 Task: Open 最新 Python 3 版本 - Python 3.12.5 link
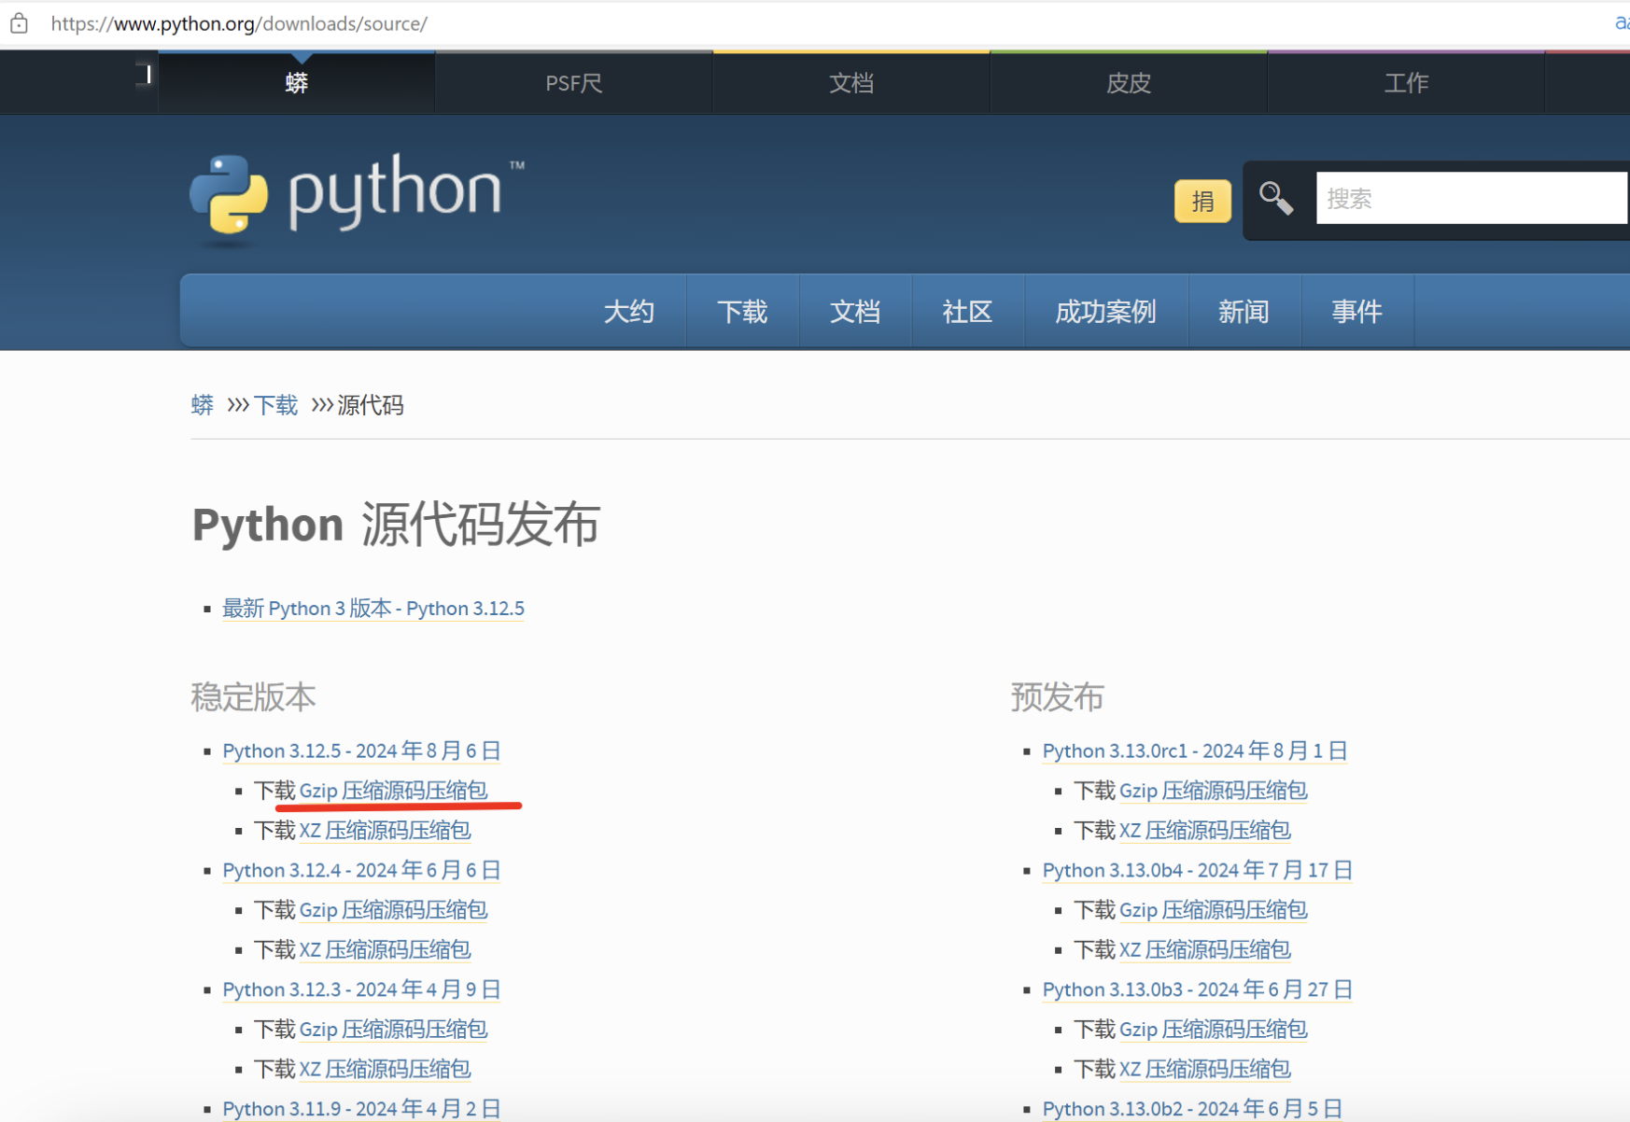[373, 609]
